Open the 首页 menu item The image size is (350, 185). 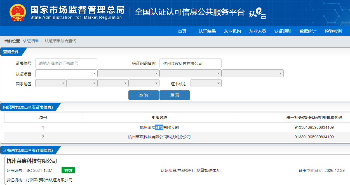tap(182, 31)
